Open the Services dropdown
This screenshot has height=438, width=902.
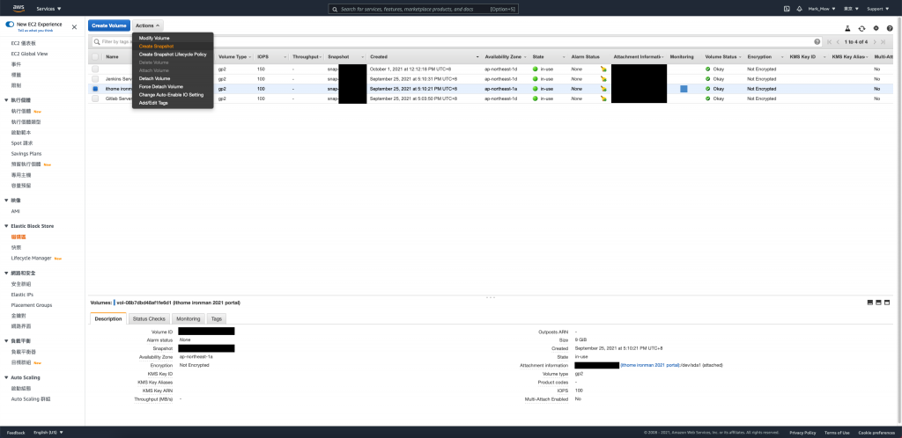point(49,9)
